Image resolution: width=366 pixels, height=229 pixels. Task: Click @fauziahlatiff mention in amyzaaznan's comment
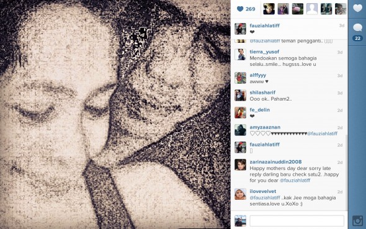pyautogui.click(x=322, y=133)
